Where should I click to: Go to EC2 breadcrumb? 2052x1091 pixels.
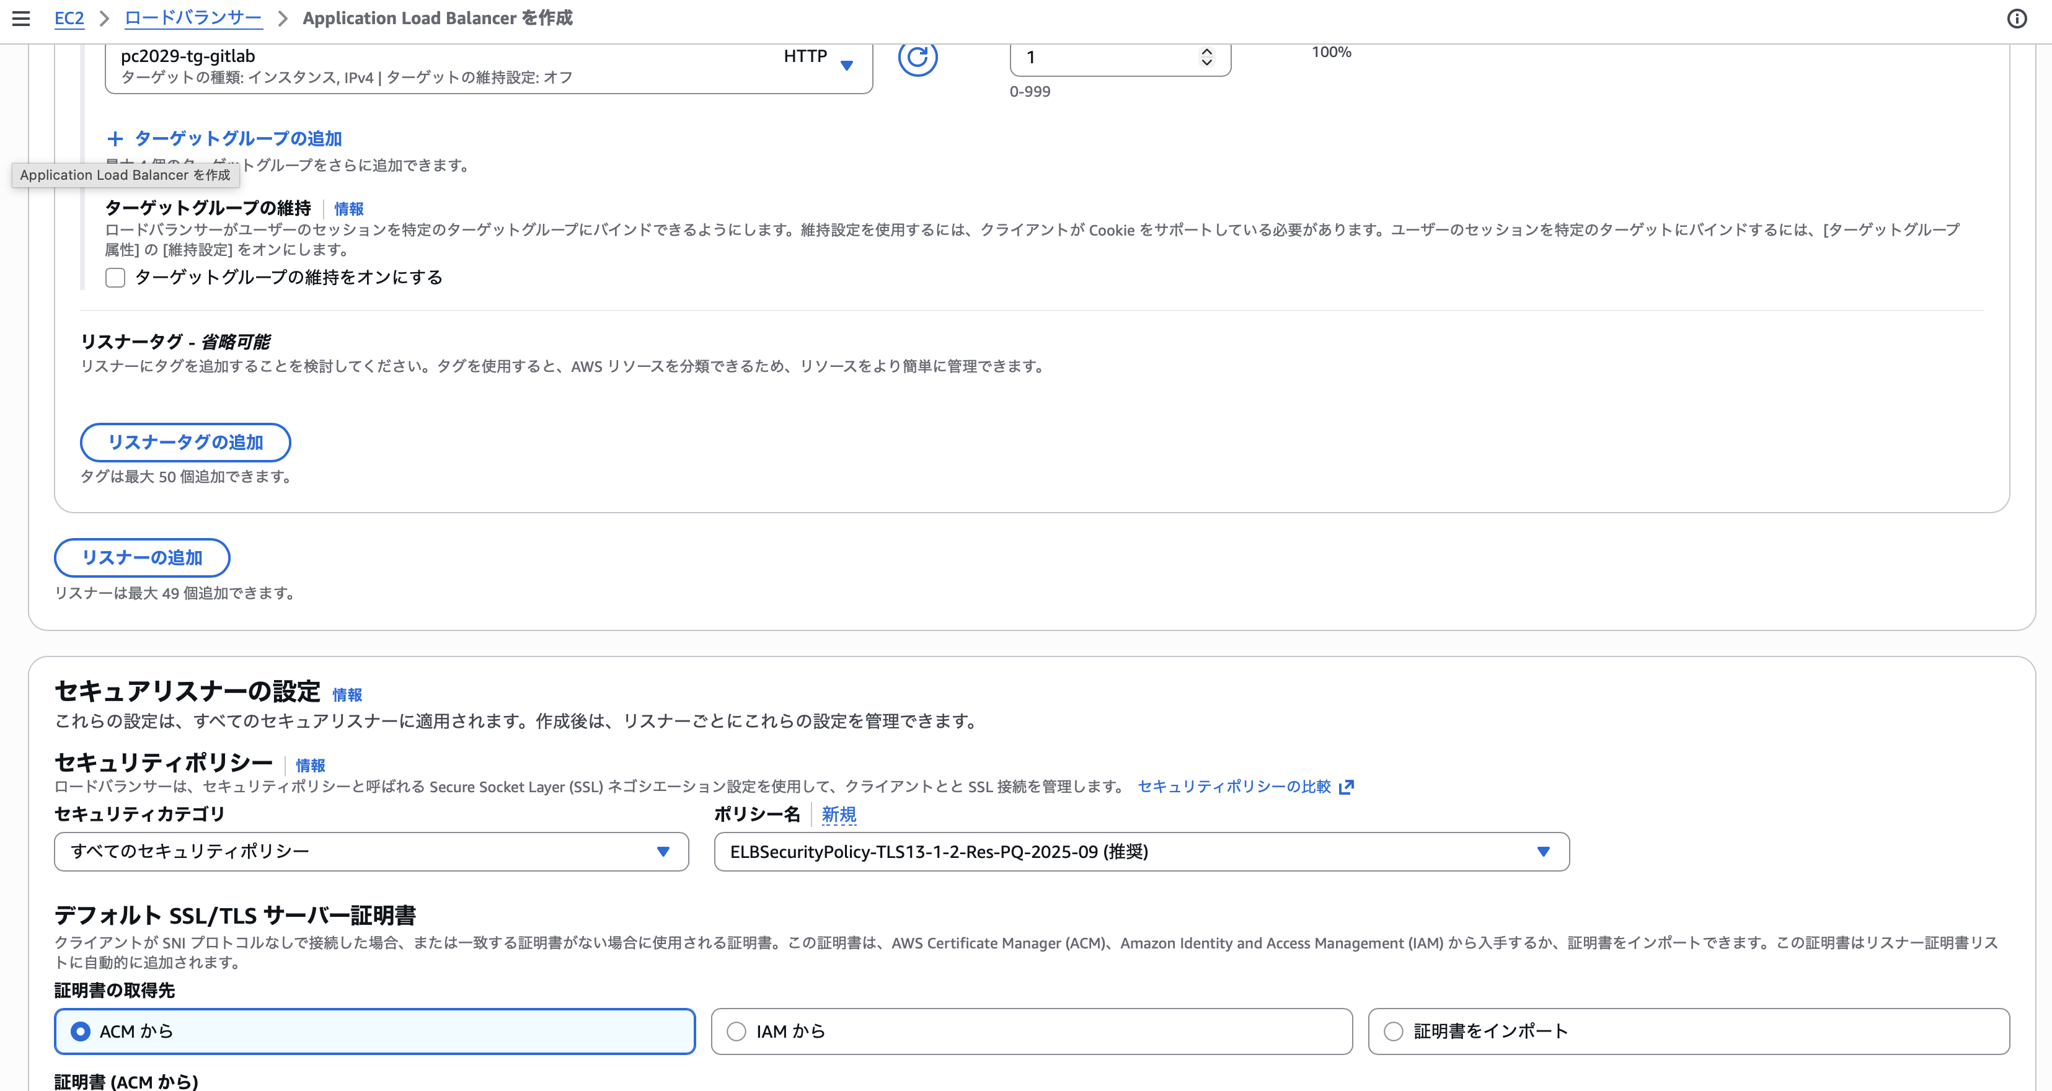(69, 19)
